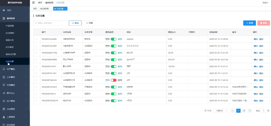Open 供应商管理 in the sidebar submenu
Viewport: 271px width, 126px height.
(x=11, y=54)
